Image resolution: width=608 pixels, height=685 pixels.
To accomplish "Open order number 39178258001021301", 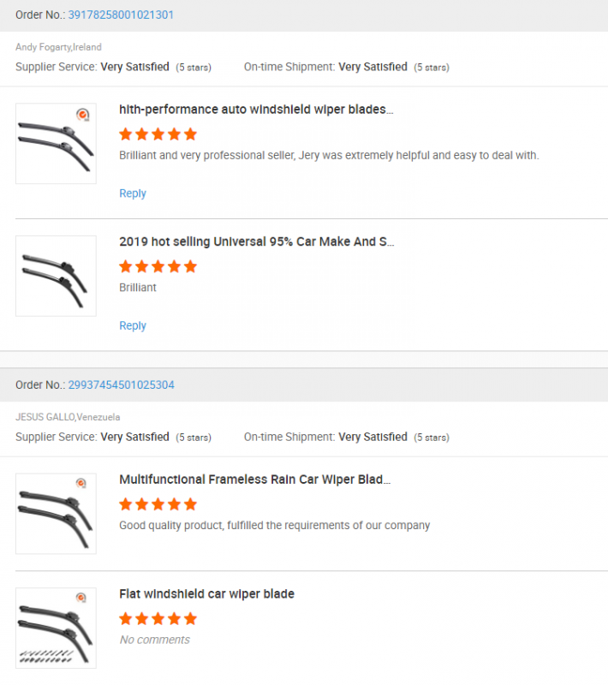I will click(x=121, y=15).
